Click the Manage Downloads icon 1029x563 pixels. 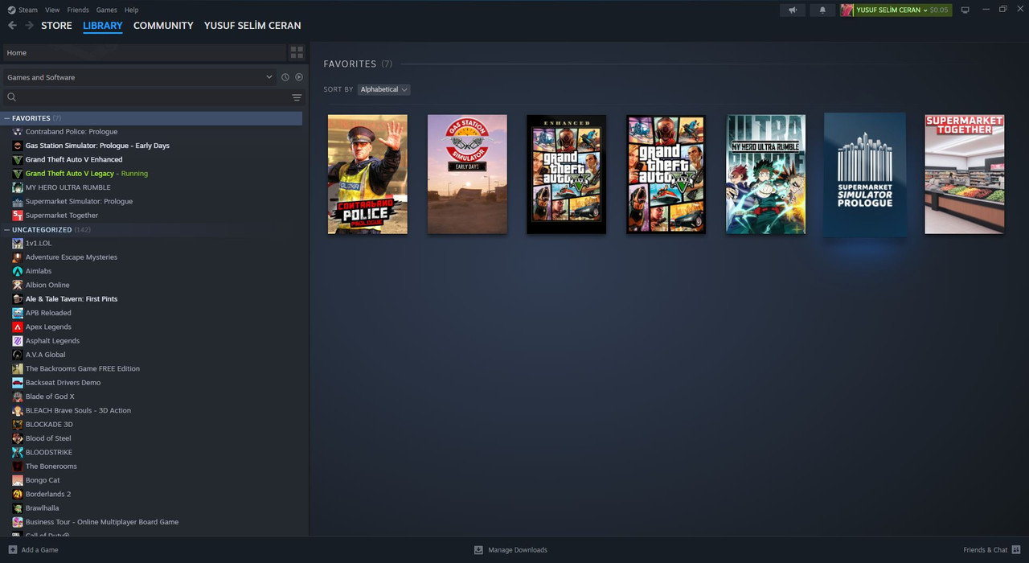[x=478, y=550]
